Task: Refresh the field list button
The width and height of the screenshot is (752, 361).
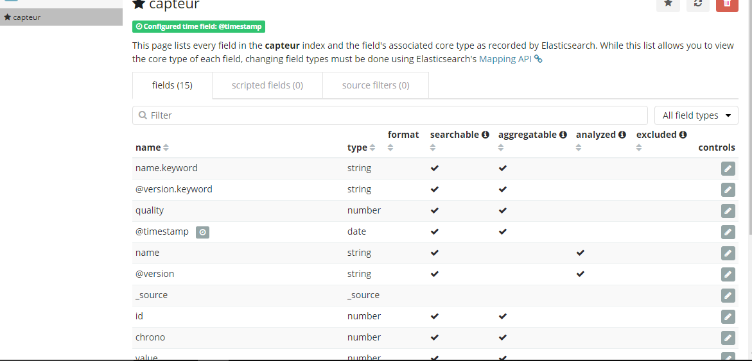Action: tap(697, 4)
